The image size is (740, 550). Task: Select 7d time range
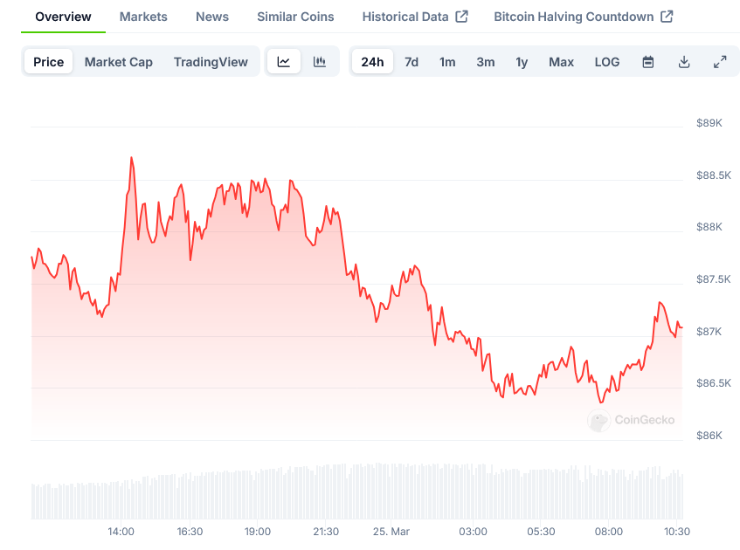411,62
